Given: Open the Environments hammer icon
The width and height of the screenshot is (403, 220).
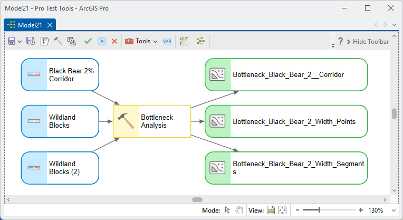Looking at the screenshot, I should [58, 41].
